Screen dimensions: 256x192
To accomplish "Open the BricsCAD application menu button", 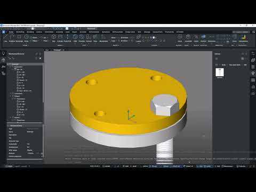I will point(4,32).
